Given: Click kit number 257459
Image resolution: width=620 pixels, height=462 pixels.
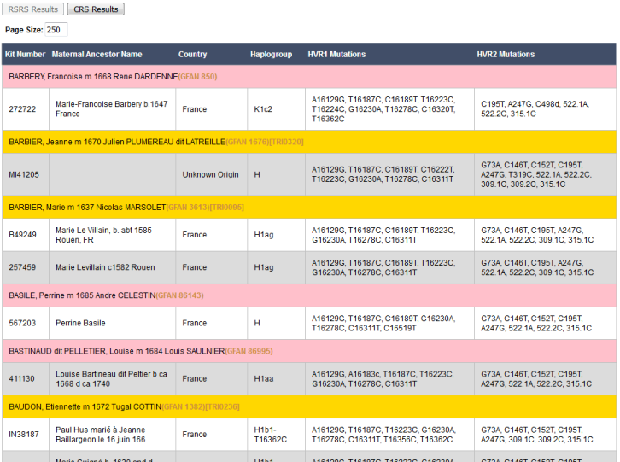Looking at the screenshot, I should point(22,267).
